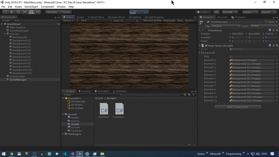
Task: Toggle Main Menu script enabled checkbox
Action: 206,46
